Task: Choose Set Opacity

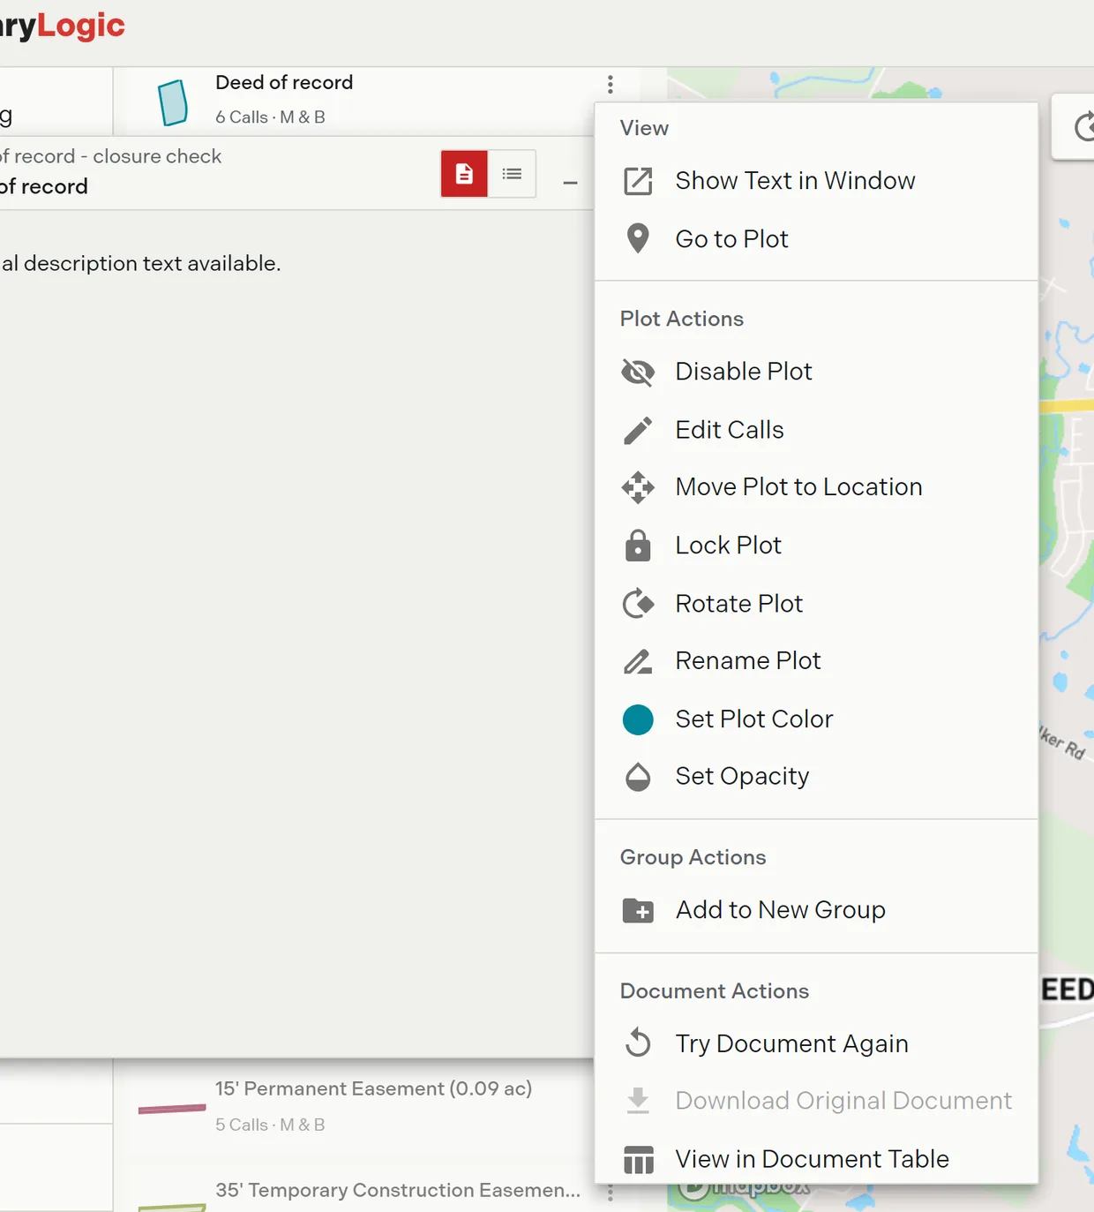Action: 816,777
